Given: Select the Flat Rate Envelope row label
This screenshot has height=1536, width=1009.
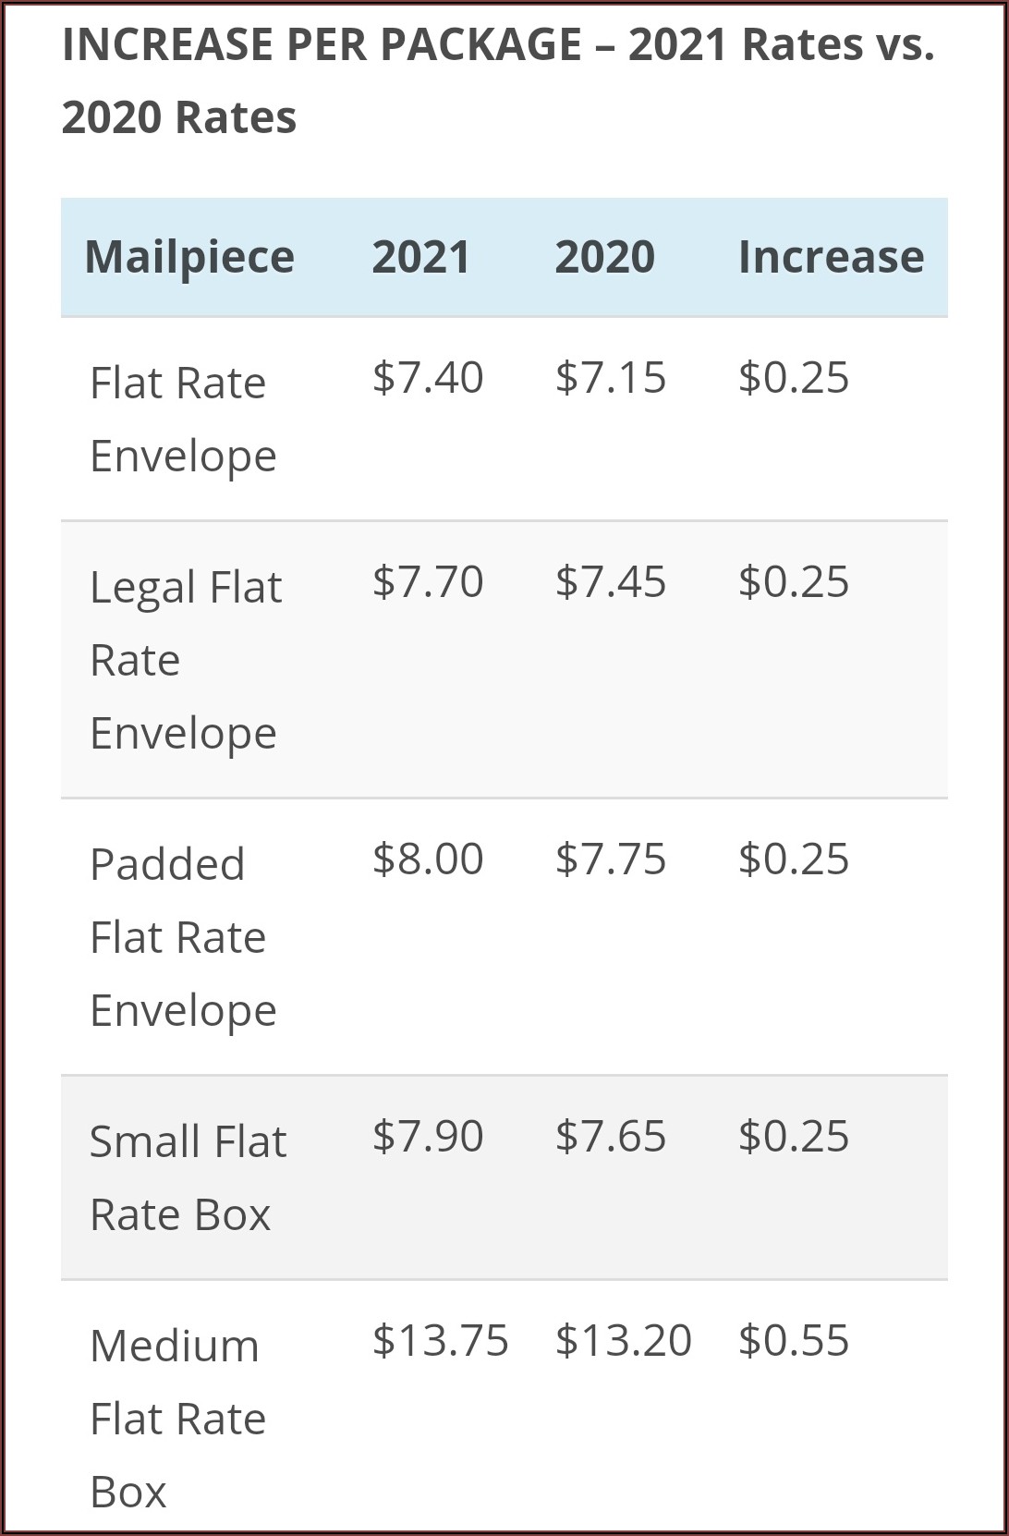Looking at the screenshot, I should (183, 419).
